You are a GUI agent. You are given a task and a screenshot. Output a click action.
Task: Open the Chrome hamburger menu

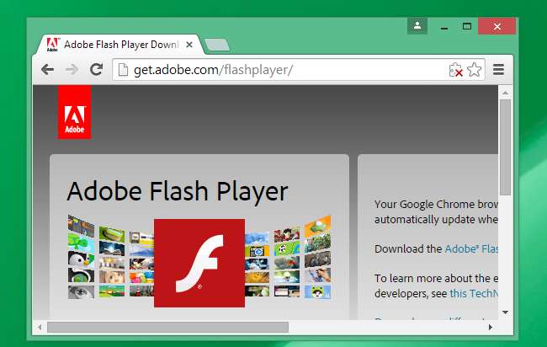(498, 69)
